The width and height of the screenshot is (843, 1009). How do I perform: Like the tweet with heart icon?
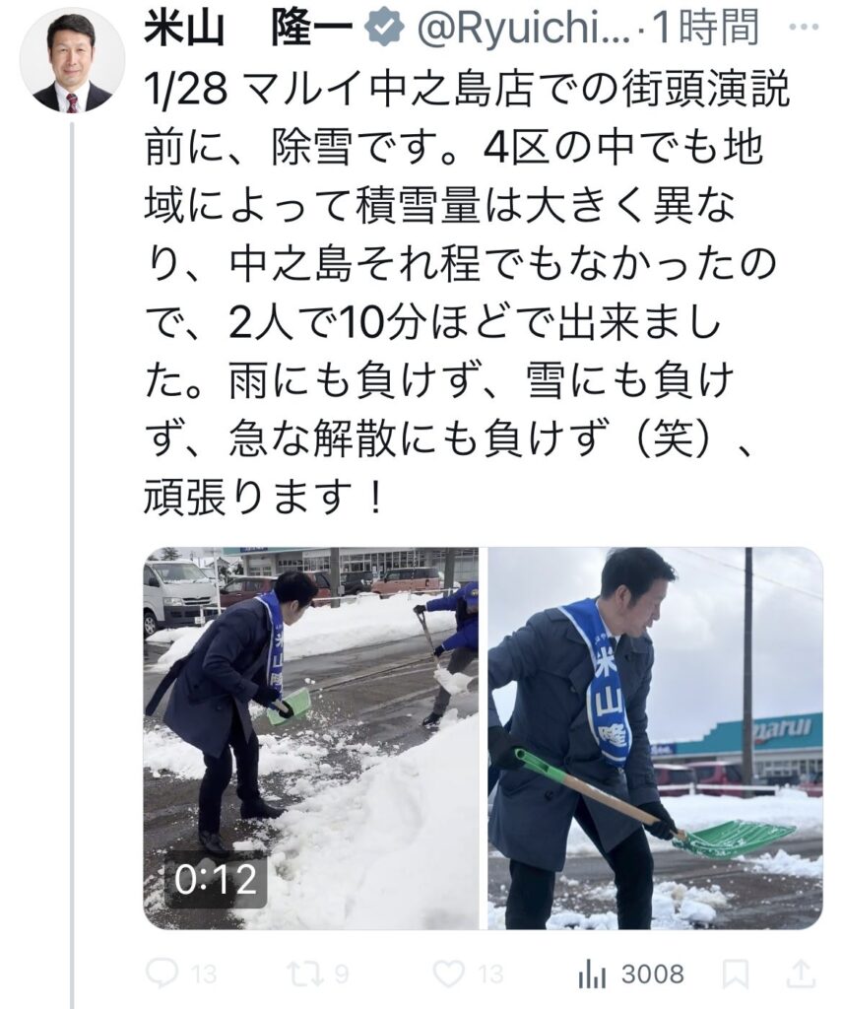pos(448,974)
